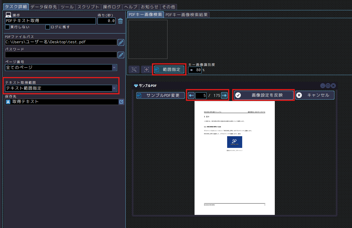Open the テキスト取得範囲 dropdown

coord(114,88)
